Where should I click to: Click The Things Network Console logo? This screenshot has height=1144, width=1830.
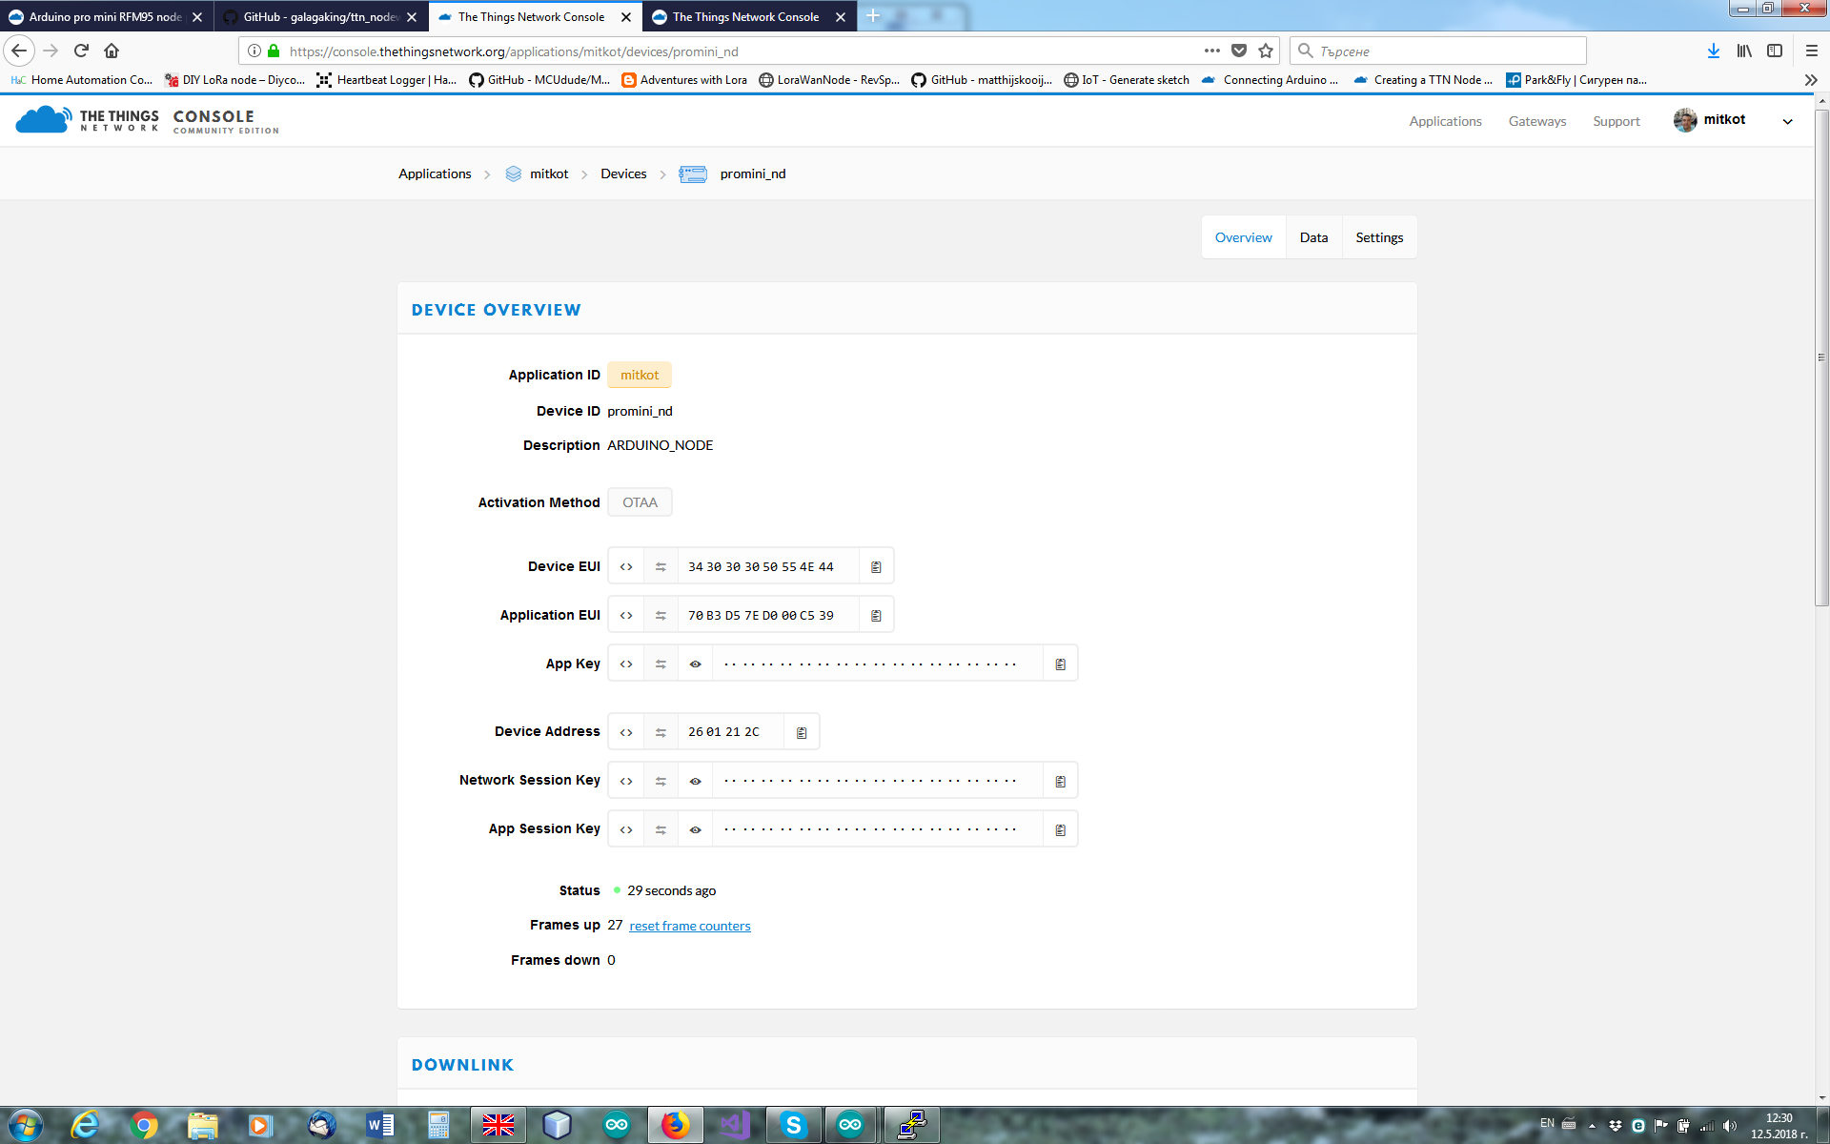coord(148,120)
